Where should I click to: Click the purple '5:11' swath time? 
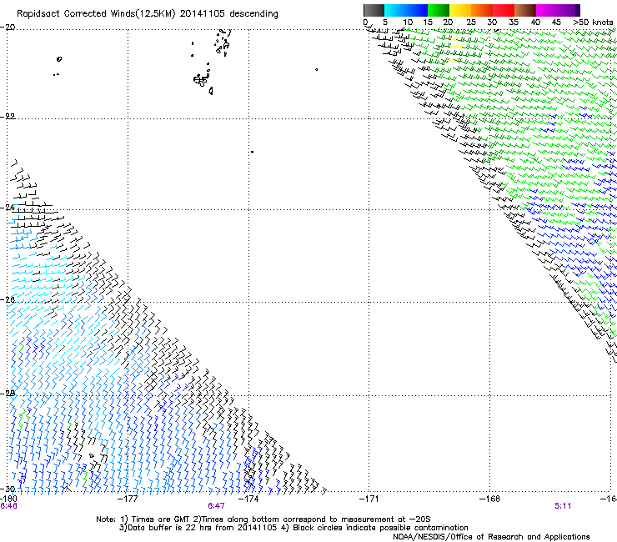pos(563,506)
